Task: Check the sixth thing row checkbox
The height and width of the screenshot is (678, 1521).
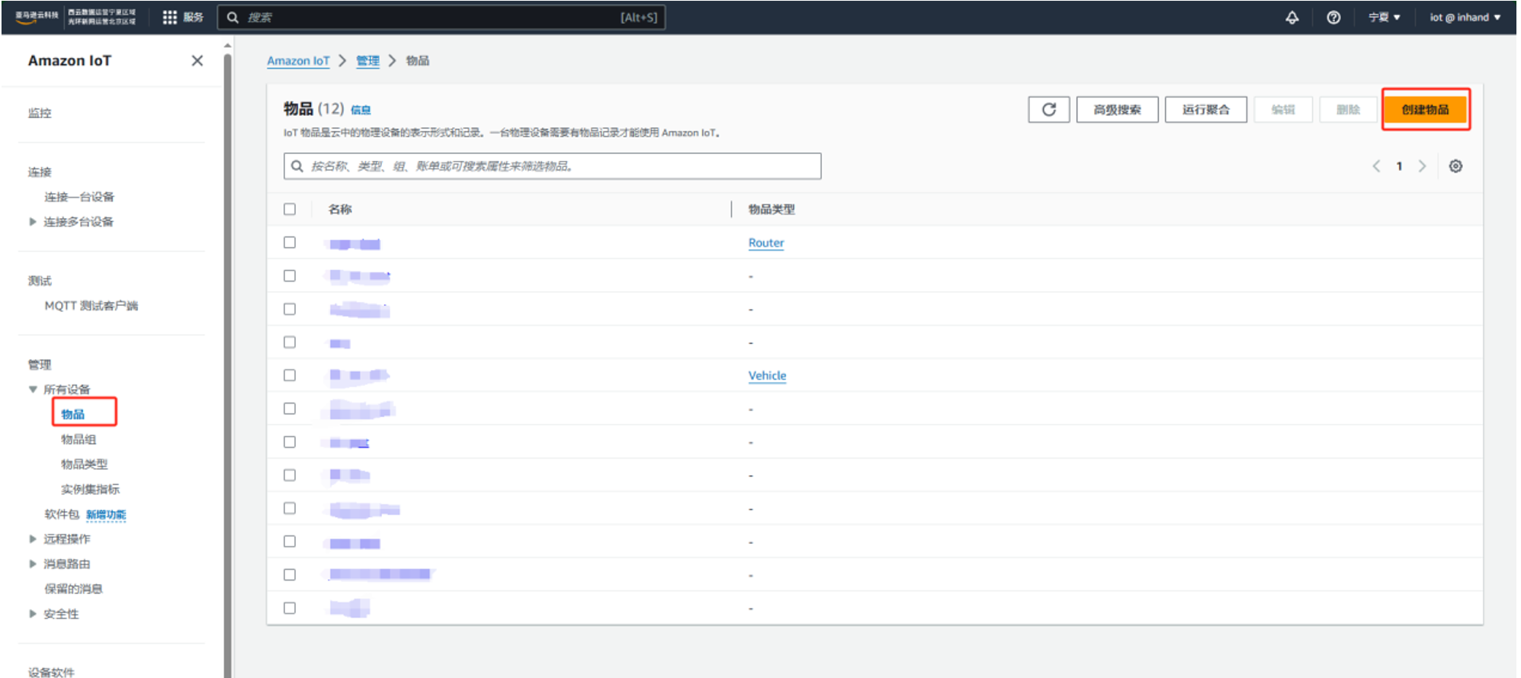Action: pos(290,408)
